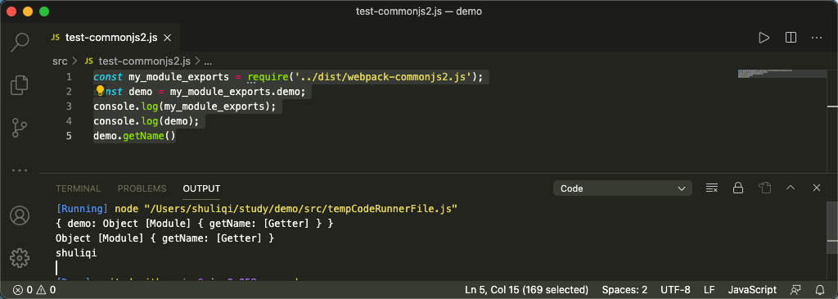This screenshot has height=299, width=838.
Task: Show additional activity bar views ellipsis
Action: click(x=20, y=170)
